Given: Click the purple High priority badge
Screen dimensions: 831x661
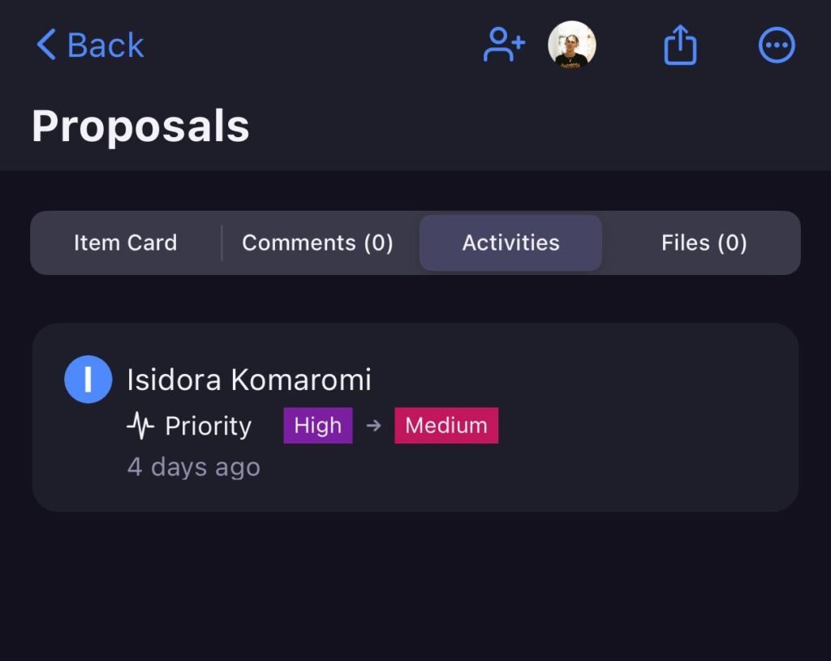Looking at the screenshot, I should pos(318,425).
